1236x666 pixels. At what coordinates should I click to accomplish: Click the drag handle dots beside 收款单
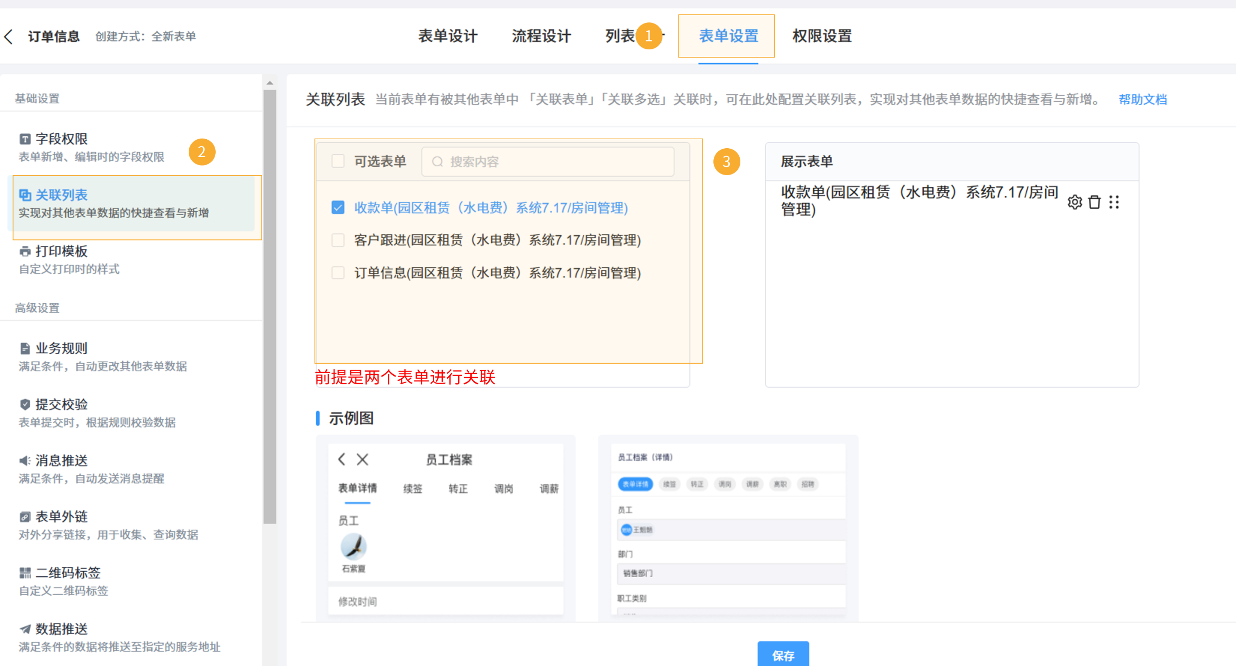1114,202
